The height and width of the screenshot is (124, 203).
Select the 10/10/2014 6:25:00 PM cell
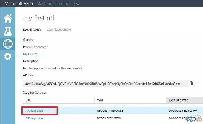coord(183,111)
